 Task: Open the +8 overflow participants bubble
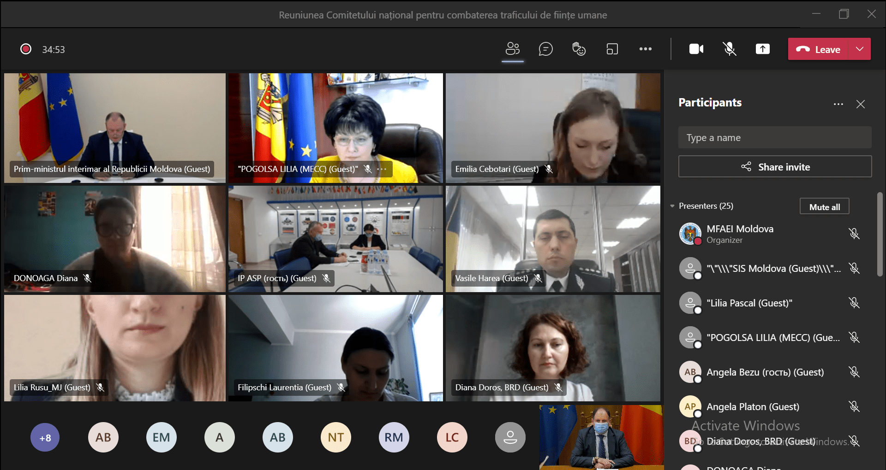tap(45, 438)
